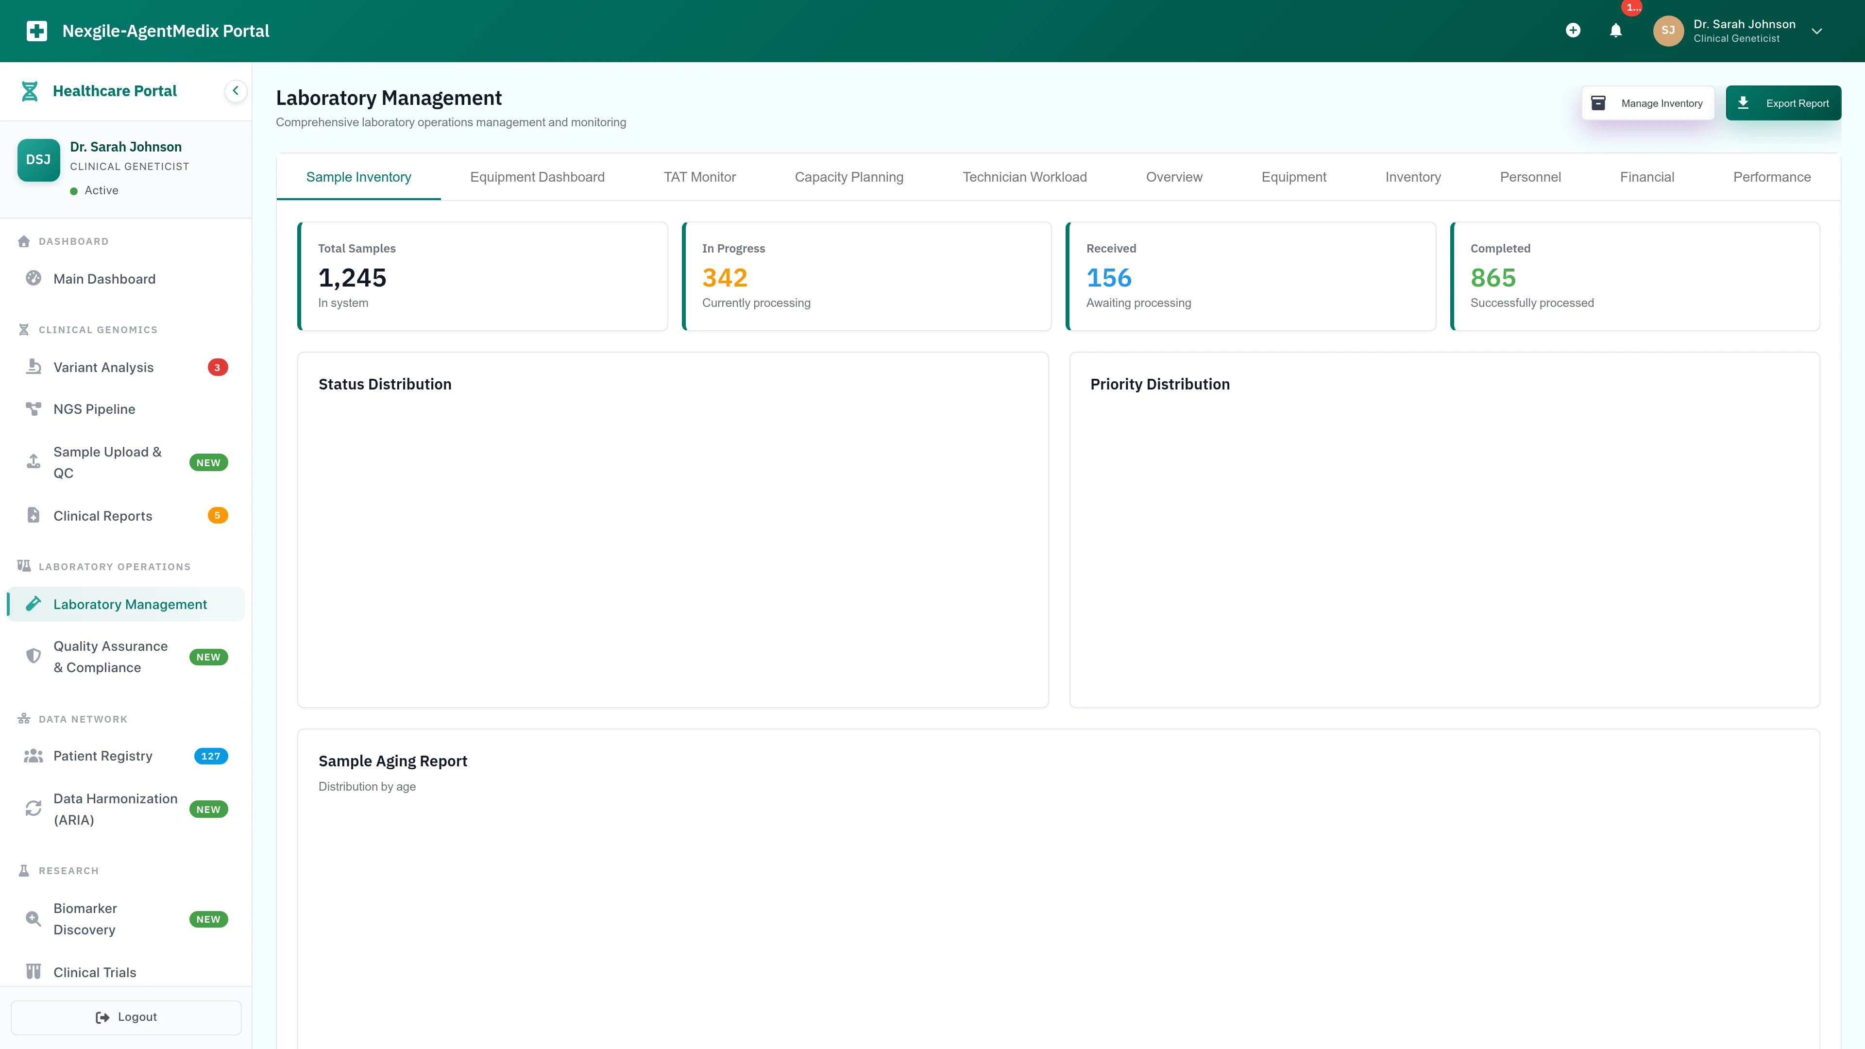Open the TAT Monitor tab

[699, 177]
